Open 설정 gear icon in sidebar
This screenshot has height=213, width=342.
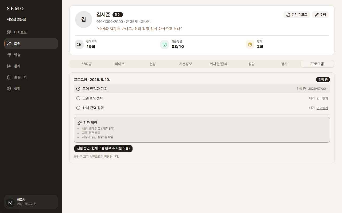coord(9,88)
